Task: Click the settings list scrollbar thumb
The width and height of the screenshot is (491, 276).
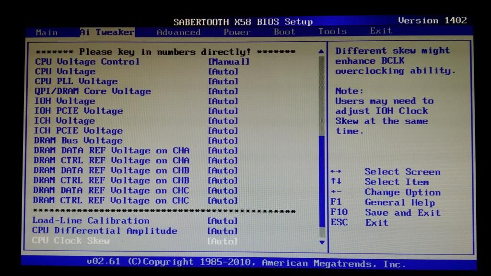Action: click(322, 182)
